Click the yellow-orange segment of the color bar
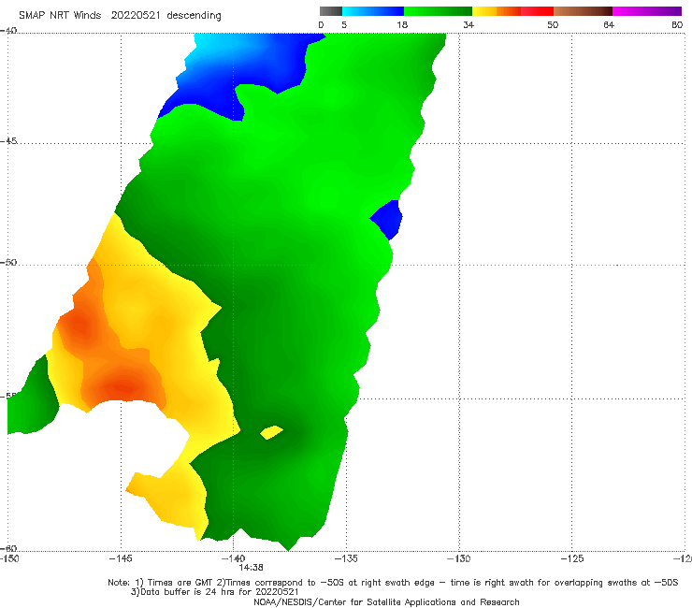Image resolution: width=692 pixels, height=608 pixels. tap(496, 11)
